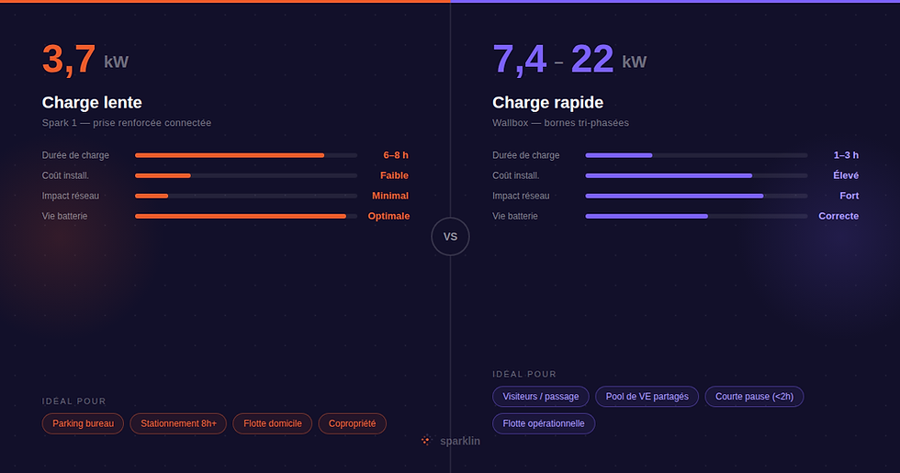Click the Charge lente heading
The image size is (900, 473).
[92, 103]
